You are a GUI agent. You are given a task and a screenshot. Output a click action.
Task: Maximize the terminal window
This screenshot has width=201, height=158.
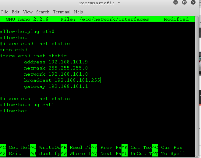(184, 2)
